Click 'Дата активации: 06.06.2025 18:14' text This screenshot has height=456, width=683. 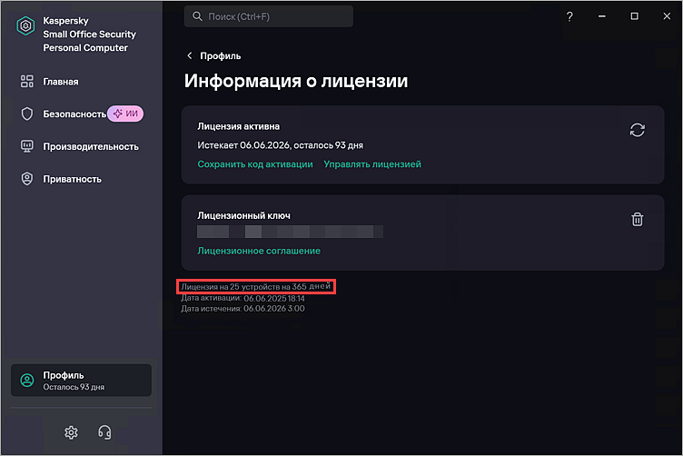pyautogui.click(x=243, y=298)
